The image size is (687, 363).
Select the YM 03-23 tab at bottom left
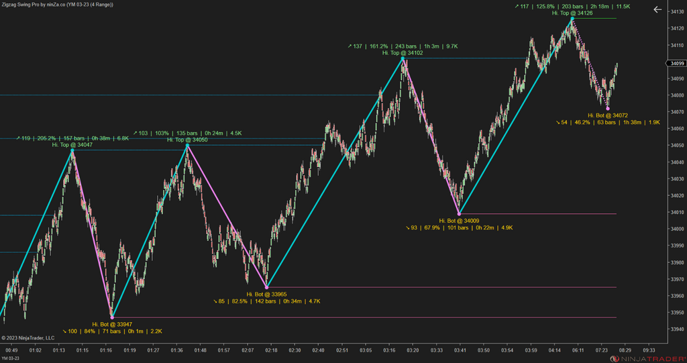tap(10, 358)
